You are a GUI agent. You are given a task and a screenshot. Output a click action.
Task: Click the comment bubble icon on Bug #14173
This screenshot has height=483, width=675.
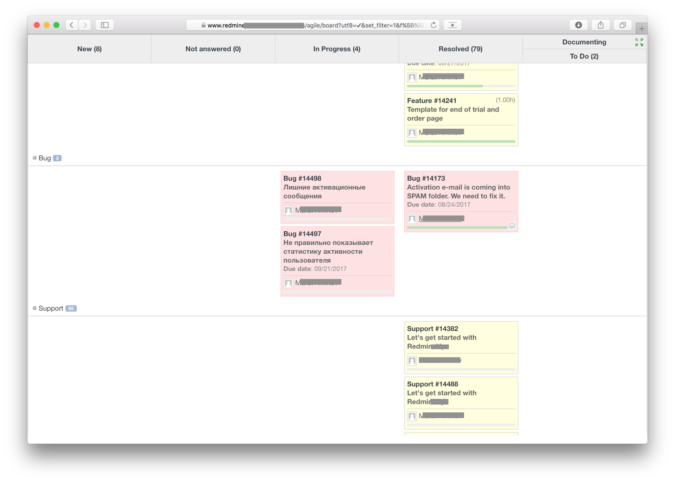[x=512, y=225]
